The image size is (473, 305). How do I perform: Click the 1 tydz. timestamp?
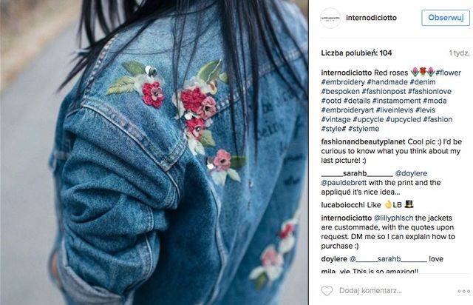(460, 53)
